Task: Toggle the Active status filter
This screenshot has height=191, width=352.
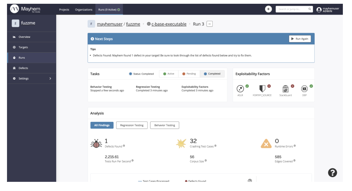Action: (x=169, y=73)
